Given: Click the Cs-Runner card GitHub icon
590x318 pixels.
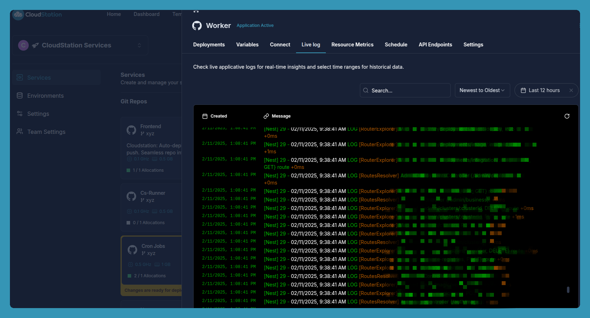Looking at the screenshot, I should 132,197.
